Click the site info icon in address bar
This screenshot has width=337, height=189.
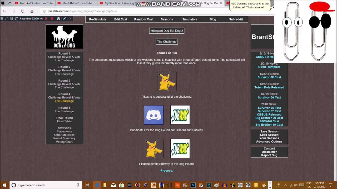click(x=44, y=11)
